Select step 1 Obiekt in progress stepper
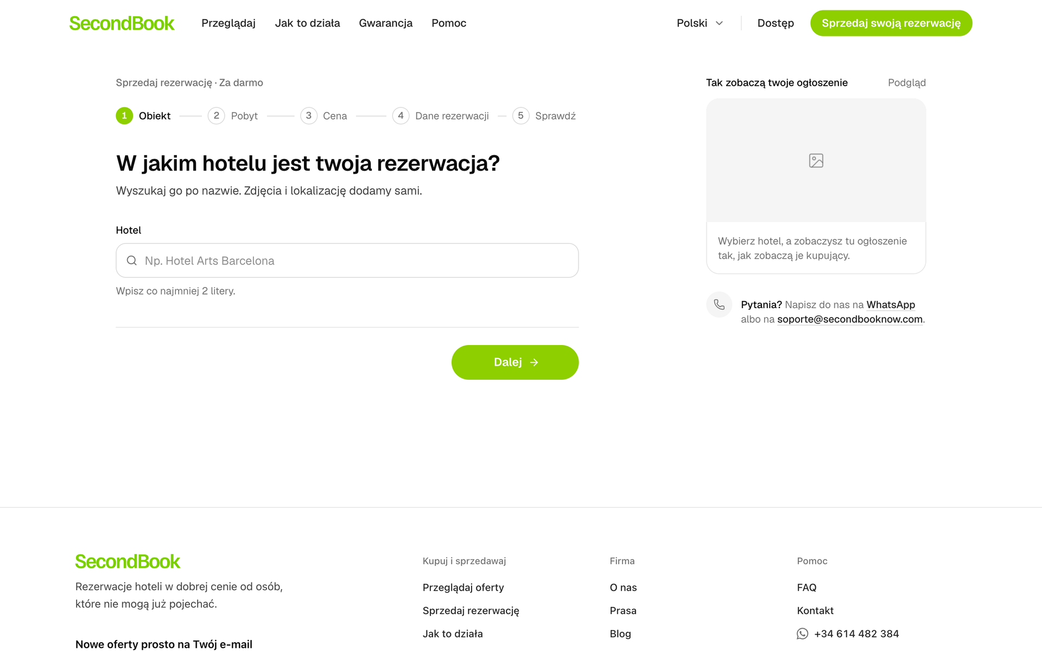Viewport: 1042px width, 651px height. [143, 116]
